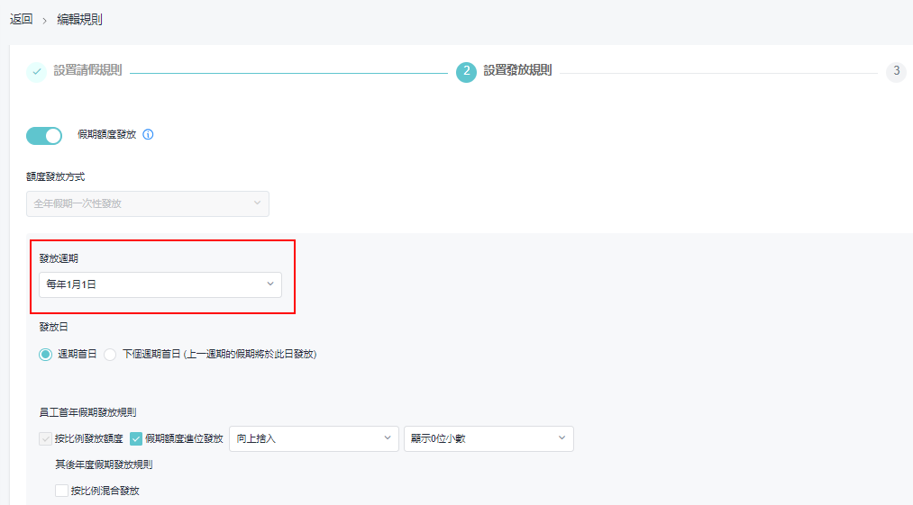Screen dimensions: 913x505
Task: Uncheck the 假期額度進位發放 checkbox
Action: point(136,439)
